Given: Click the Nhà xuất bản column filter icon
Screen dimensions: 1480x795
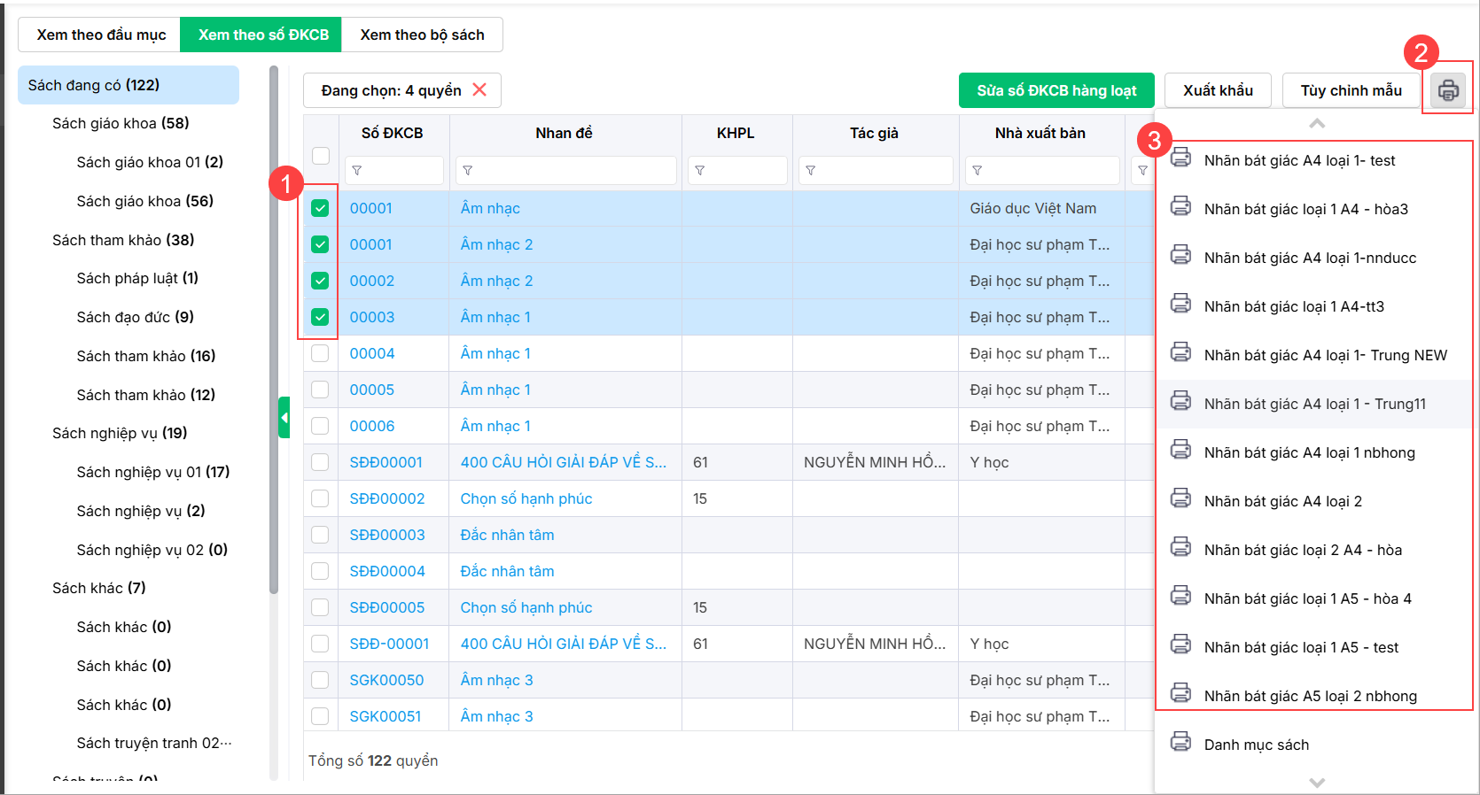Looking at the screenshot, I should click(978, 170).
